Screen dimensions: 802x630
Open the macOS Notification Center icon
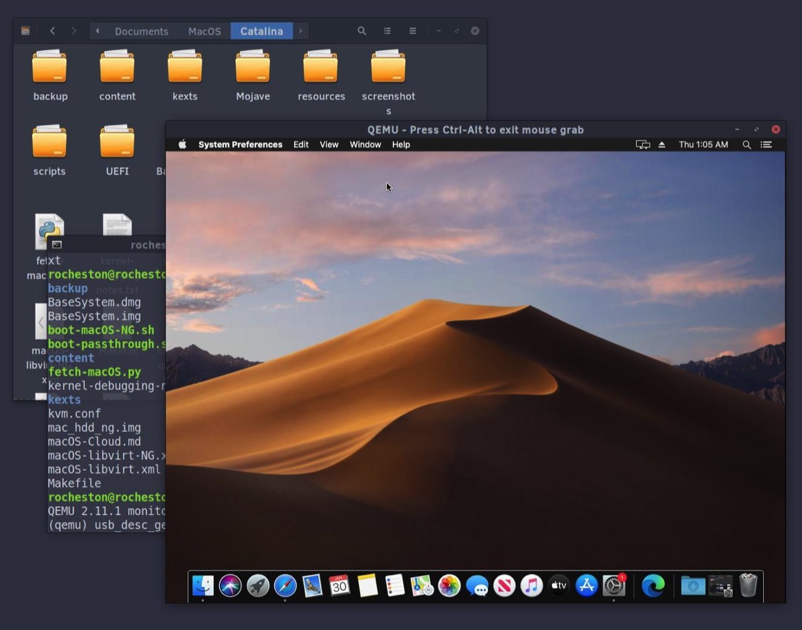pos(767,144)
